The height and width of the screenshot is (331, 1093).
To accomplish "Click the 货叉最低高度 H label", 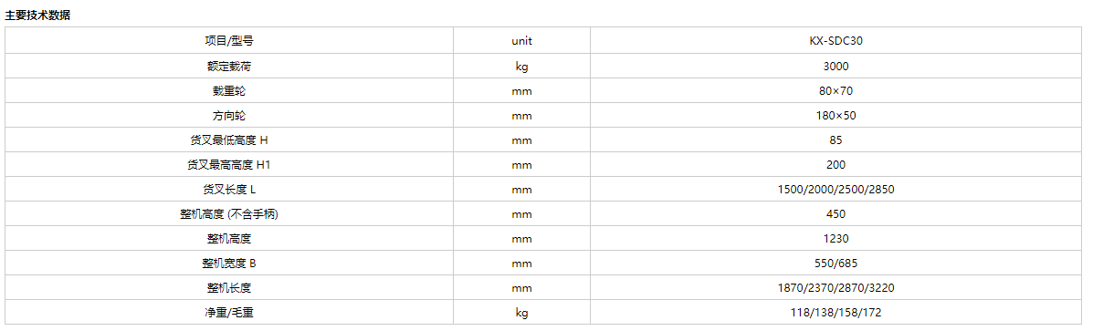I will click(229, 140).
